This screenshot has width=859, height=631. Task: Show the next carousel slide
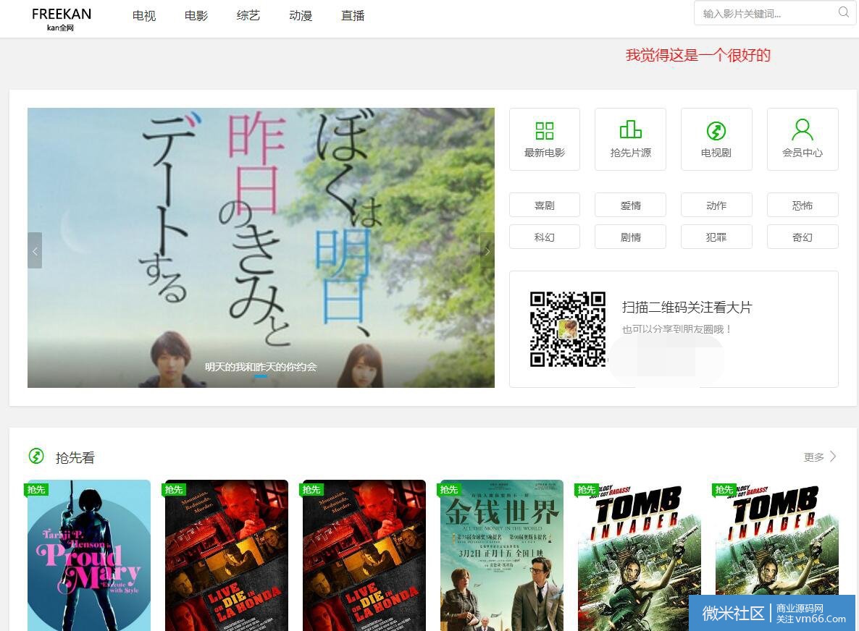487,250
